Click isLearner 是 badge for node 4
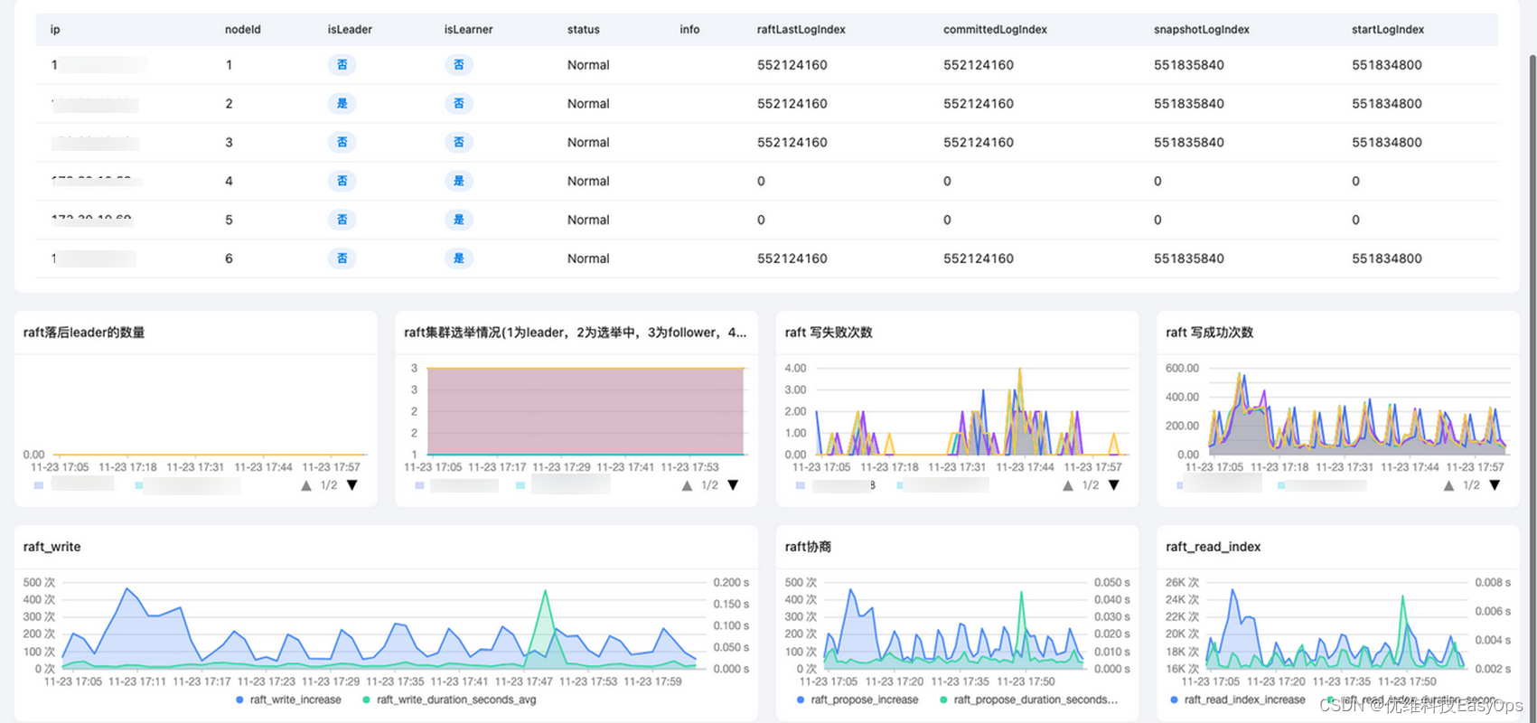Viewport: 1537px width, 723px height. [x=459, y=181]
